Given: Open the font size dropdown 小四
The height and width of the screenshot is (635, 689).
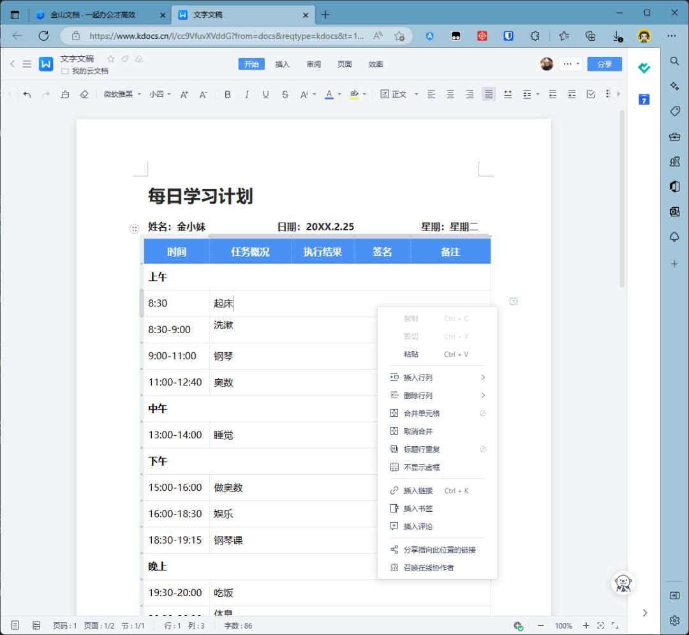Looking at the screenshot, I should (159, 94).
